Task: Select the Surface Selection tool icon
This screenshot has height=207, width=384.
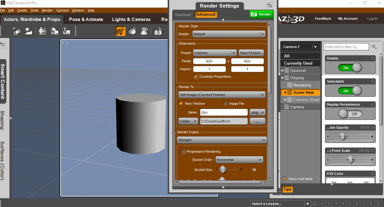Action: 132,31
